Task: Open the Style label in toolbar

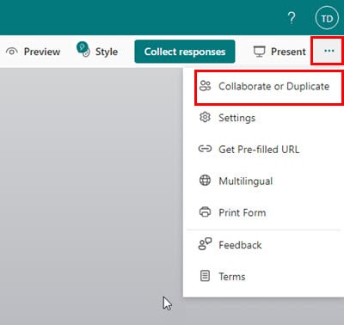Action: [x=107, y=52]
